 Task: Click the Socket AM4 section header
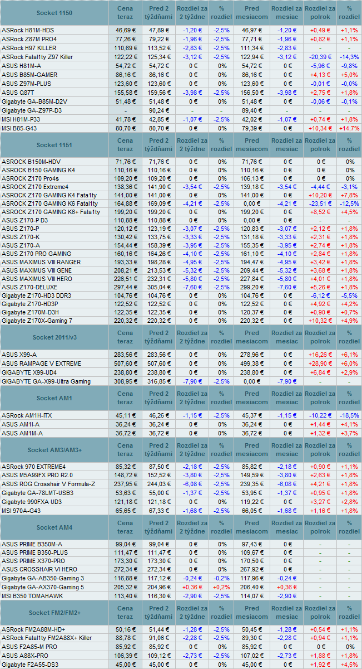53,527
